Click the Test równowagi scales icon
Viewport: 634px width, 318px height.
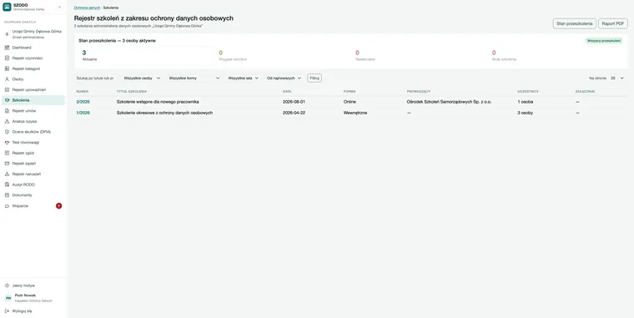pyautogui.click(x=7, y=143)
